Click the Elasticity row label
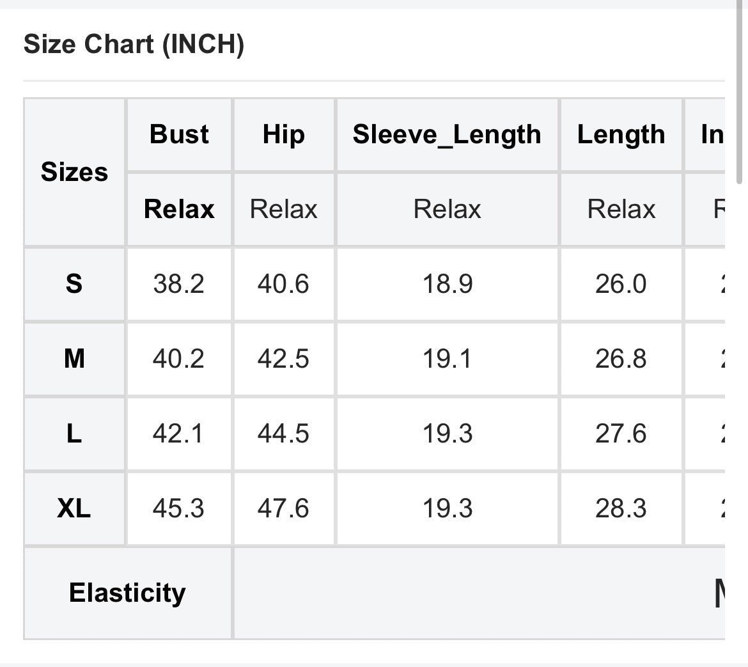The image size is (748, 667). coord(127,593)
